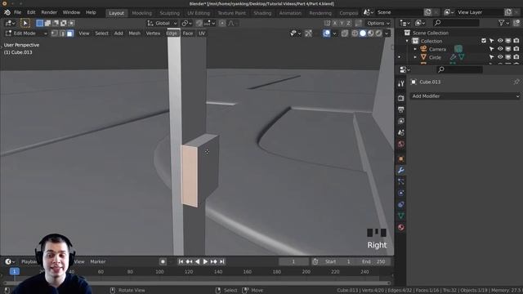Open World properties tab
523x294 pixels.
401,144
